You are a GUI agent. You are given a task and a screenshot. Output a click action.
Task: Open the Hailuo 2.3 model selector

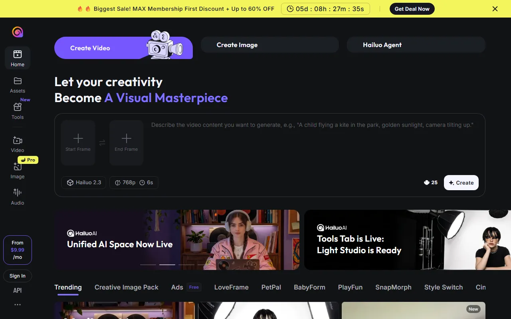point(84,183)
